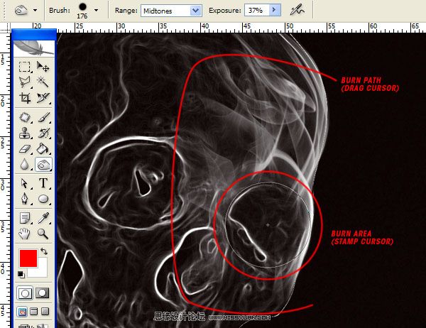This screenshot has width=426, height=328.
Task: Select the Notes tool
Action: (24, 218)
